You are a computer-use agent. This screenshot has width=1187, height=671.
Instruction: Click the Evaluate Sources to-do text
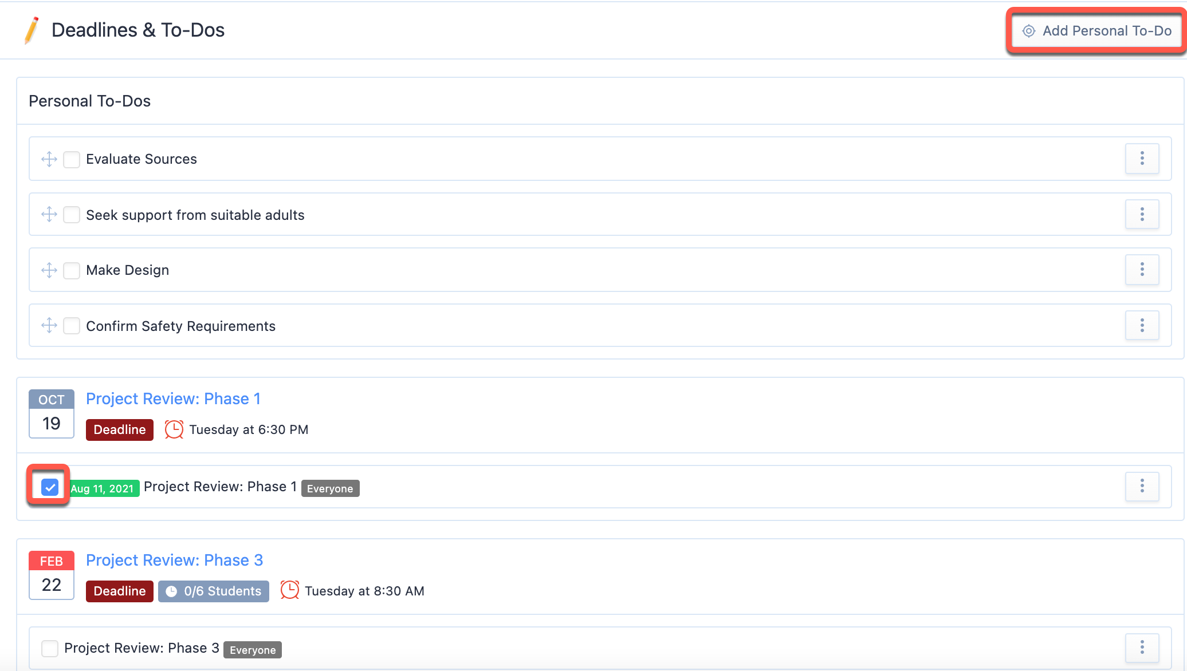(x=142, y=159)
